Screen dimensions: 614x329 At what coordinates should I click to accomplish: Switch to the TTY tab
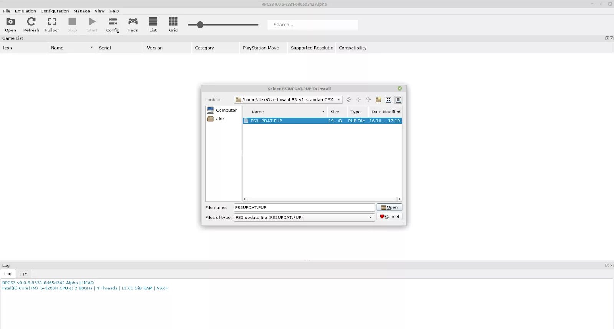tap(23, 274)
